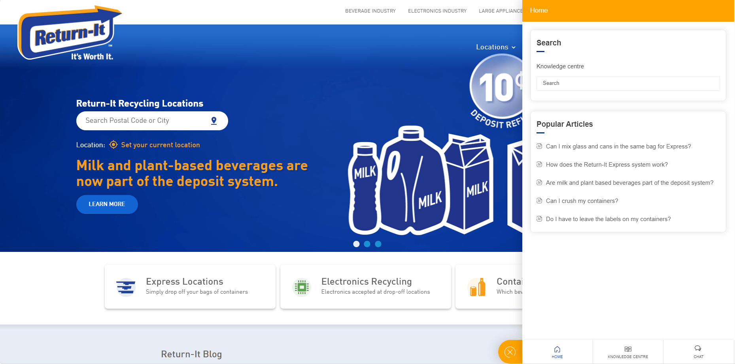Close the help widget with orange X button

click(510, 352)
